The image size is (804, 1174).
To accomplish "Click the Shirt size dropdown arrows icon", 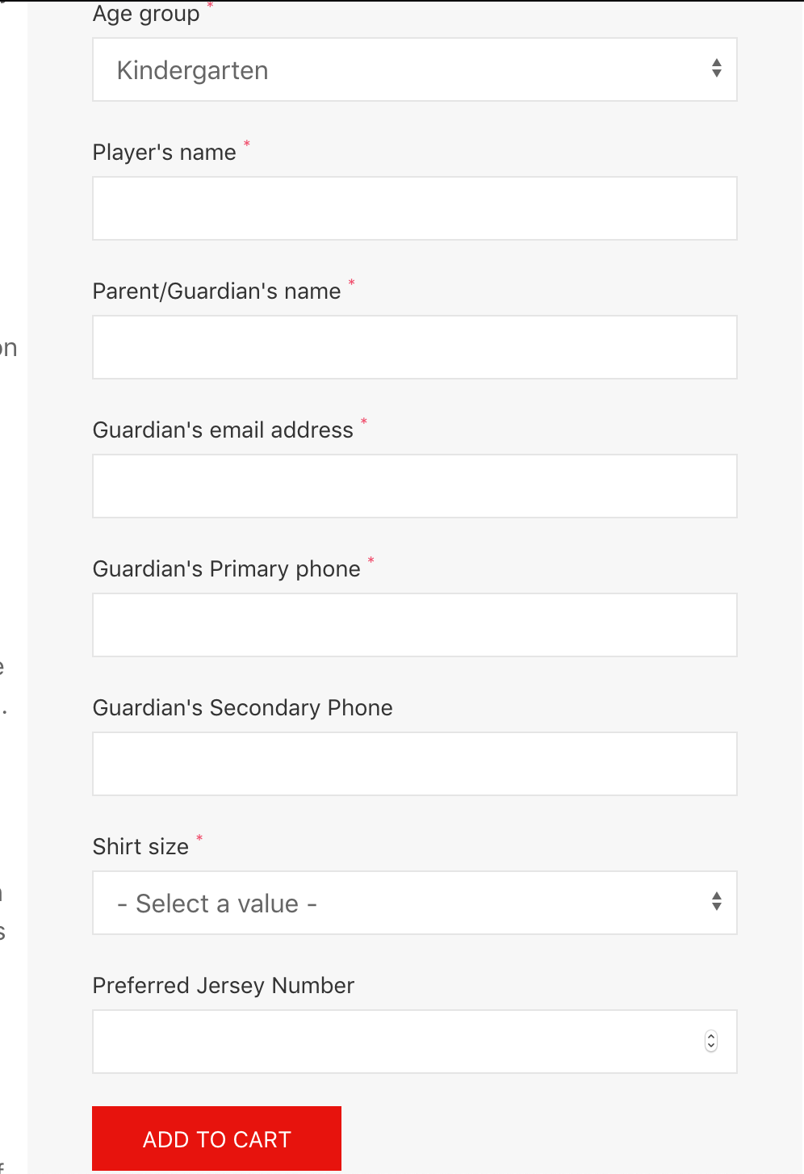I will (x=716, y=903).
